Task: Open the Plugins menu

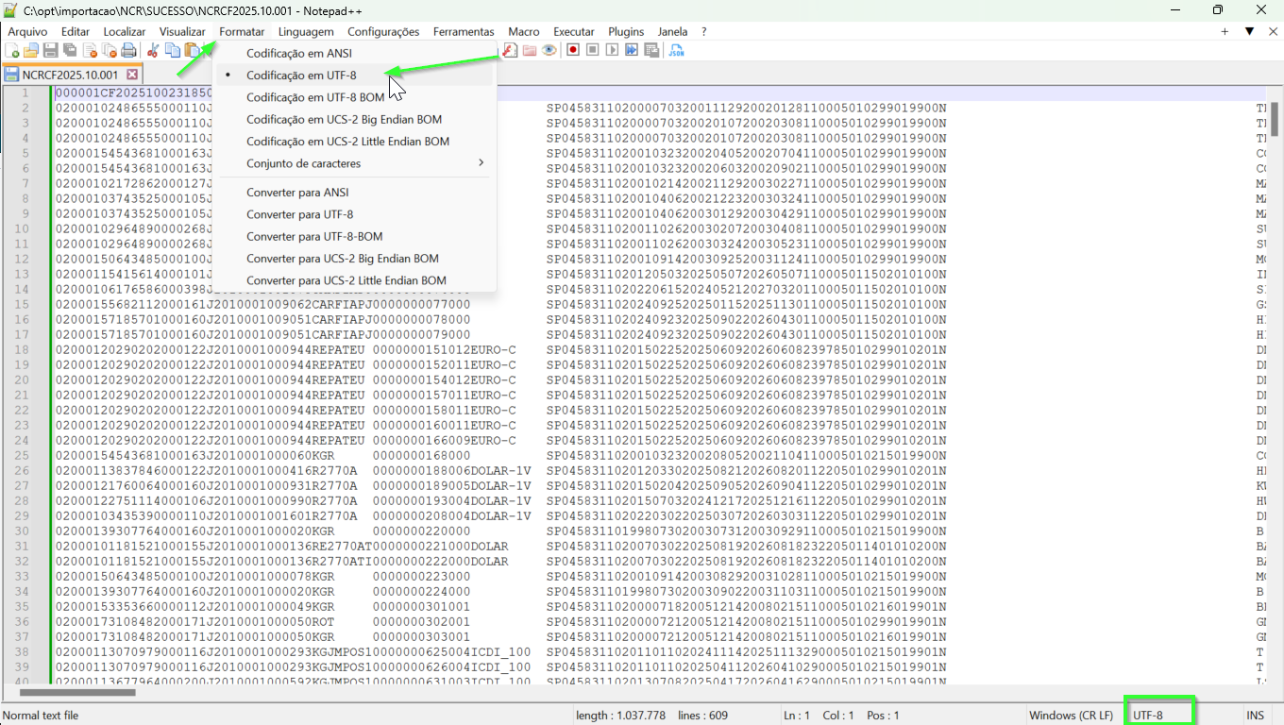Action: point(626,31)
